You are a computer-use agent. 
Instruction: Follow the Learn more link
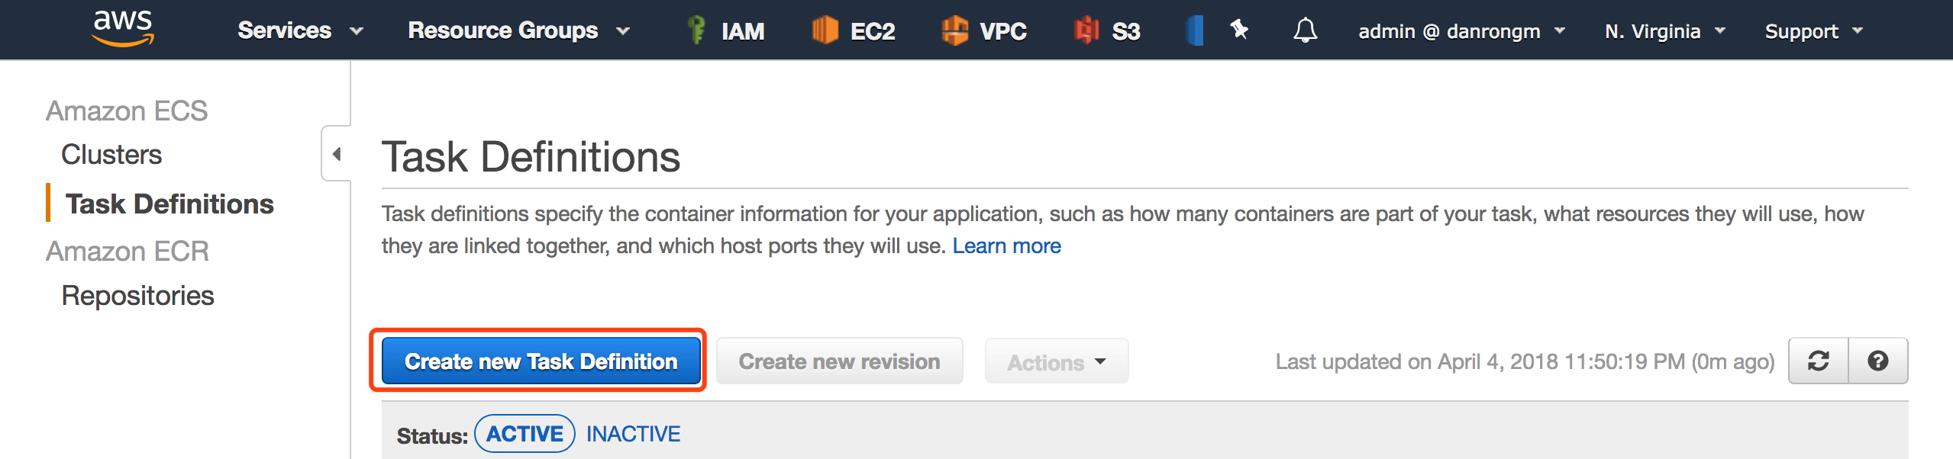click(1006, 246)
